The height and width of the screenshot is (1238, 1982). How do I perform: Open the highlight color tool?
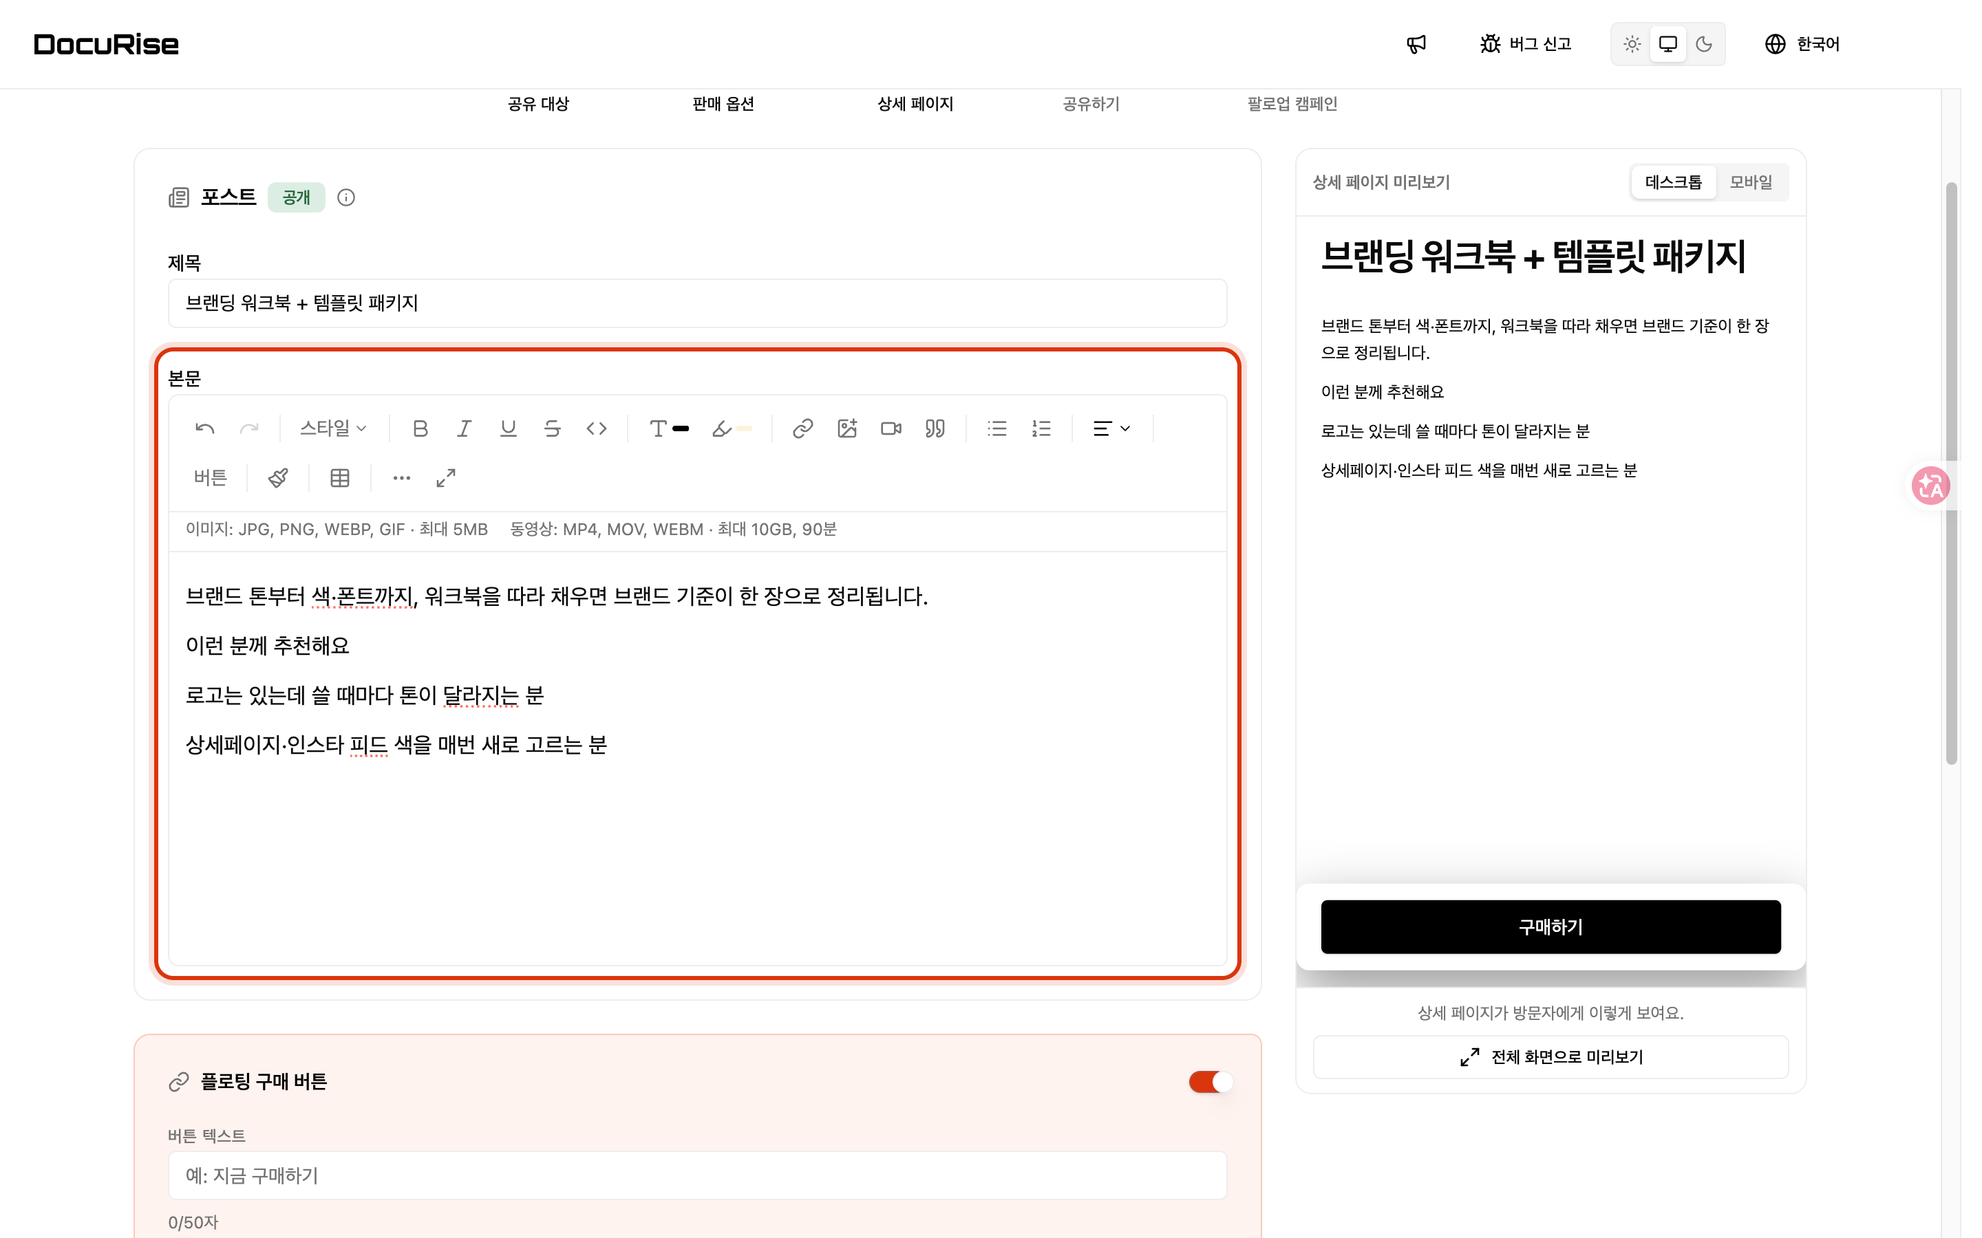click(732, 428)
